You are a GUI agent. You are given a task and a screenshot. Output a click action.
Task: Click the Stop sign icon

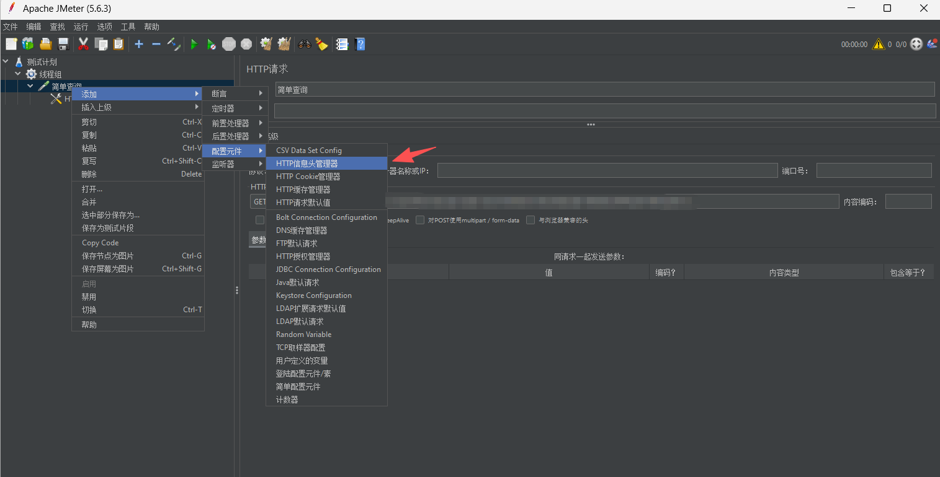click(x=229, y=44)
